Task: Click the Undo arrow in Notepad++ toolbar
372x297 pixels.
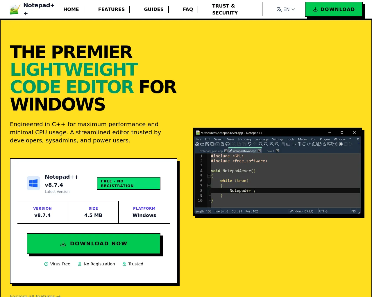Action: point(250,144)
